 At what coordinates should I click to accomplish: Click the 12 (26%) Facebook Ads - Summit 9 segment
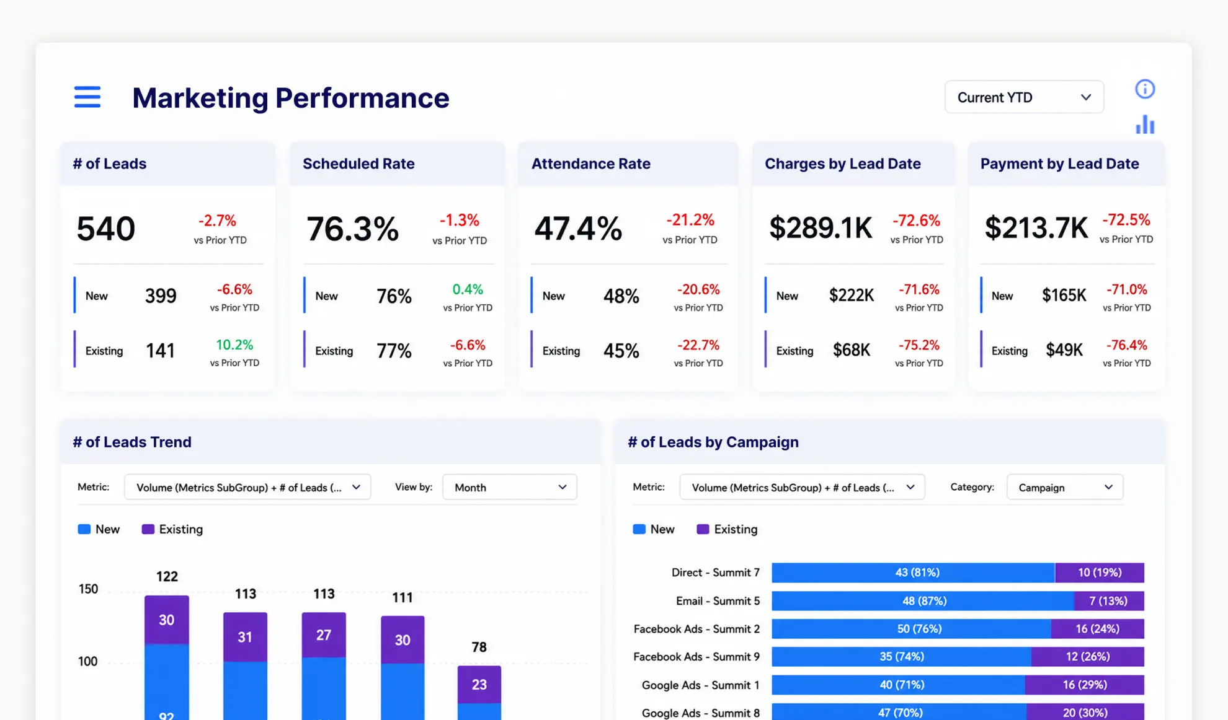pos(1087,657)
